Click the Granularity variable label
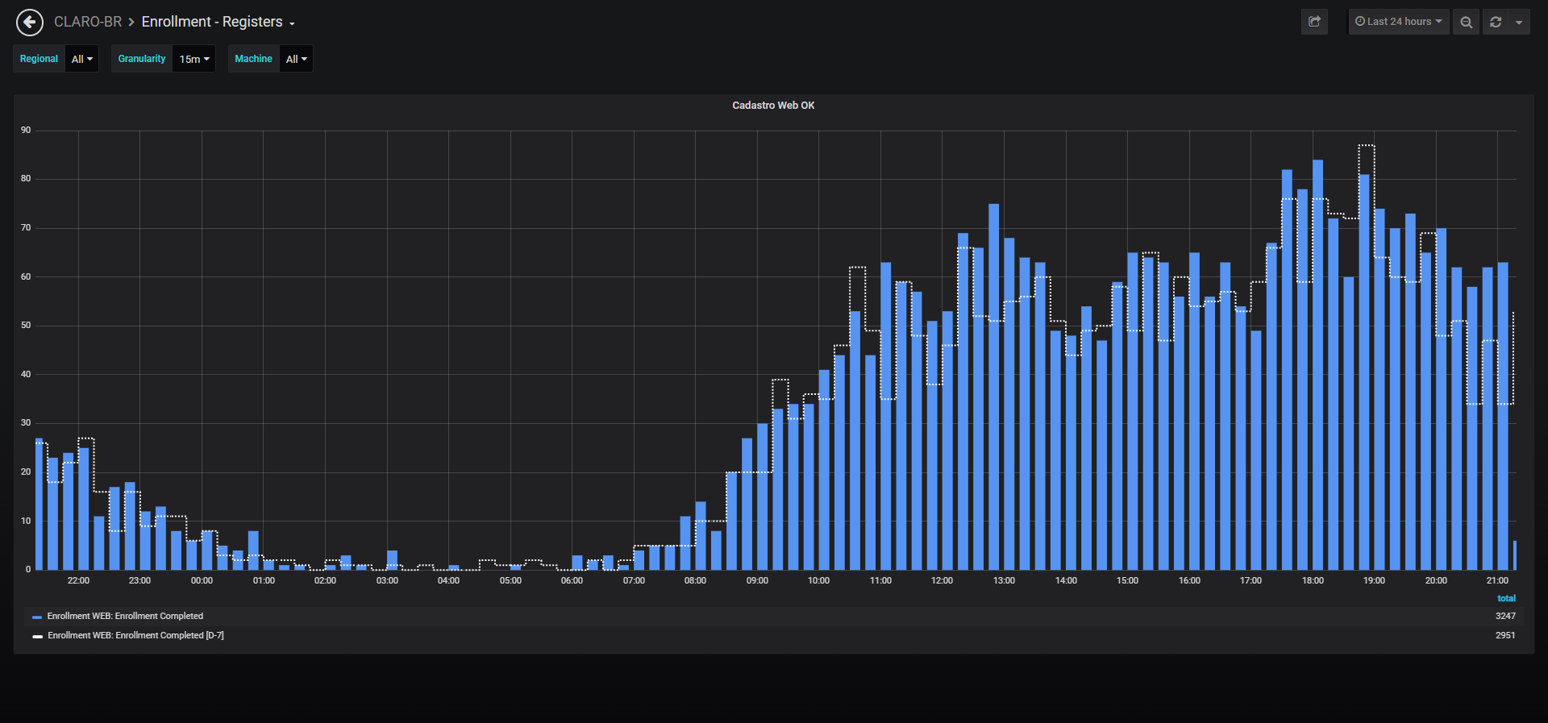This screenshot has width=1548, height=723. tap(142, 59)
